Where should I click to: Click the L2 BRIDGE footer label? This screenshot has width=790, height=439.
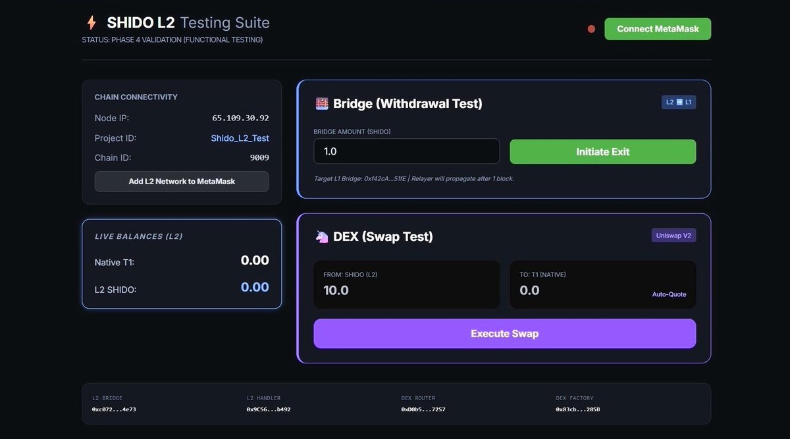(x=107, y=398)
